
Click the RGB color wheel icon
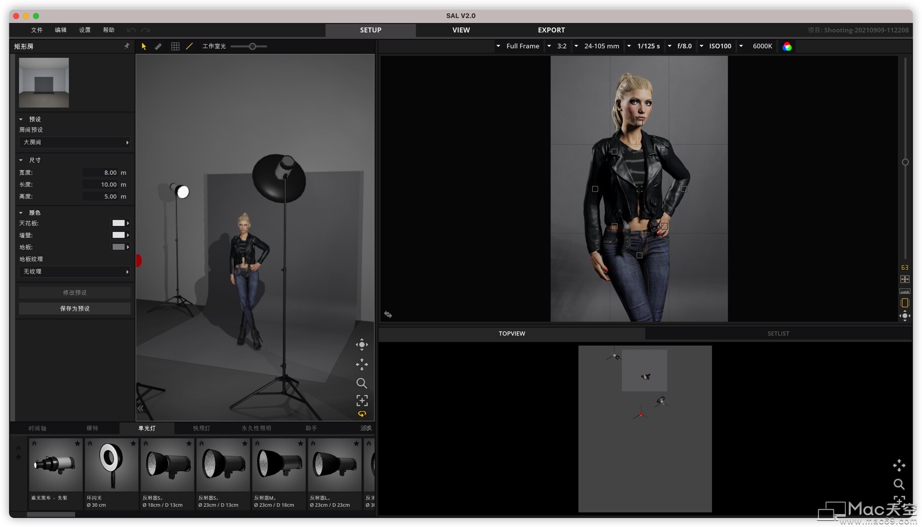[x=787, y=46]
